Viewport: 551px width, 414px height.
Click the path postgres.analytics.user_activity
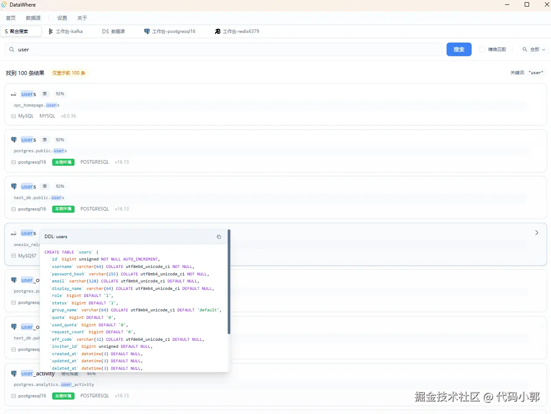tap(54, 385)
